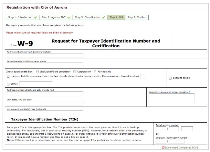The image size is (210, 152).
Task: Jump to Step 5: Confirm tab
Action: coord(137,17)
